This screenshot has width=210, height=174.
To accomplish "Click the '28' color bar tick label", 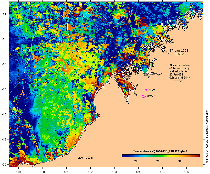I will coord(136,161).
